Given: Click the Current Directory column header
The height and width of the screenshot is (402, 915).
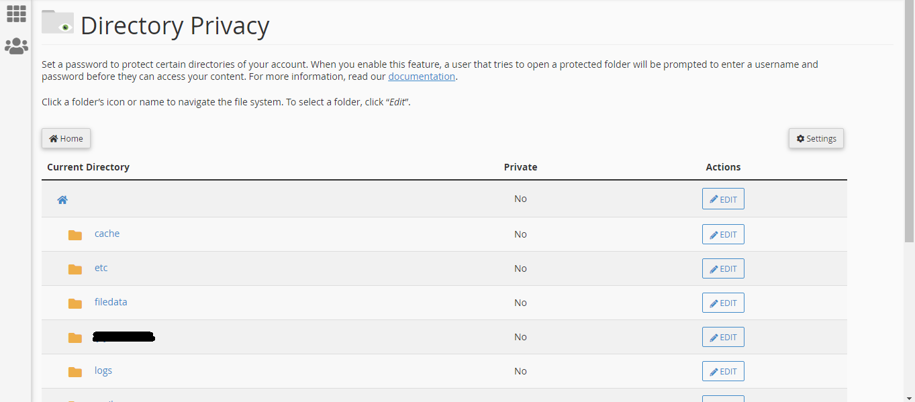Looking at the screenshot, I should [x=88, y=167].
